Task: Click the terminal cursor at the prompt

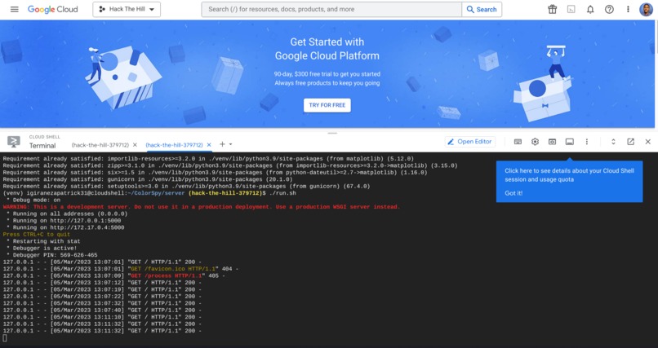Action: (5, 338)
